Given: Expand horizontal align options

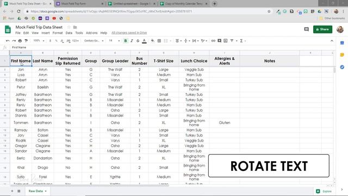Looking at the screenshot, I should [178, 41].
